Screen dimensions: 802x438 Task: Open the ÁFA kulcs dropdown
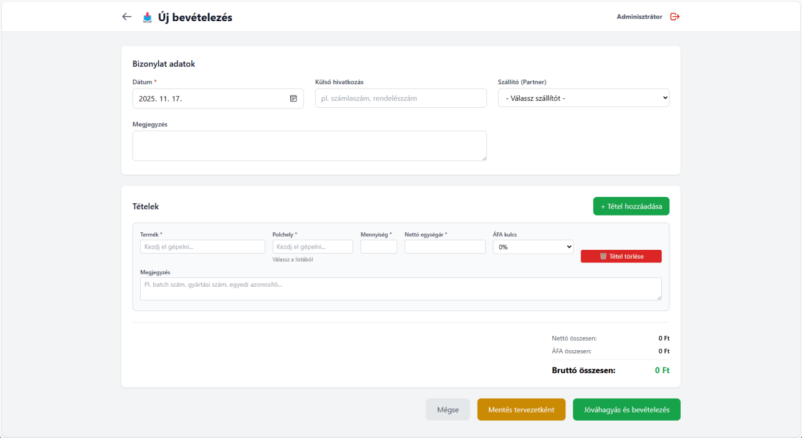[533, 247]
